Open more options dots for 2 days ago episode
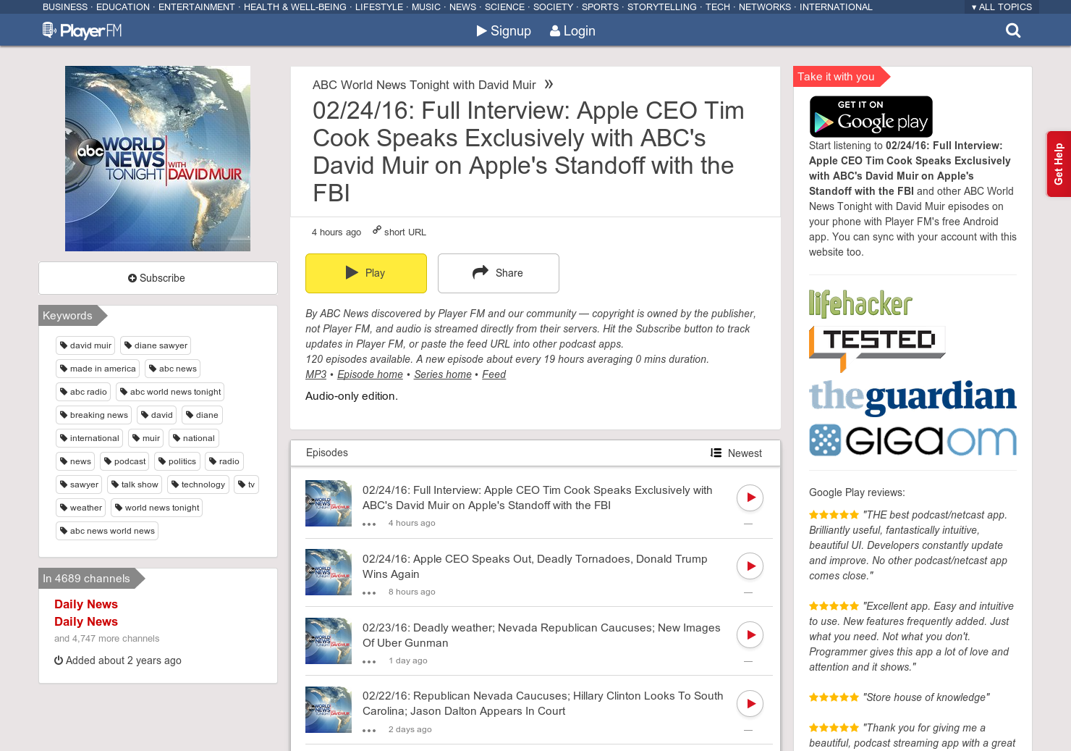Screen dimensions: 1071x751 369,731
